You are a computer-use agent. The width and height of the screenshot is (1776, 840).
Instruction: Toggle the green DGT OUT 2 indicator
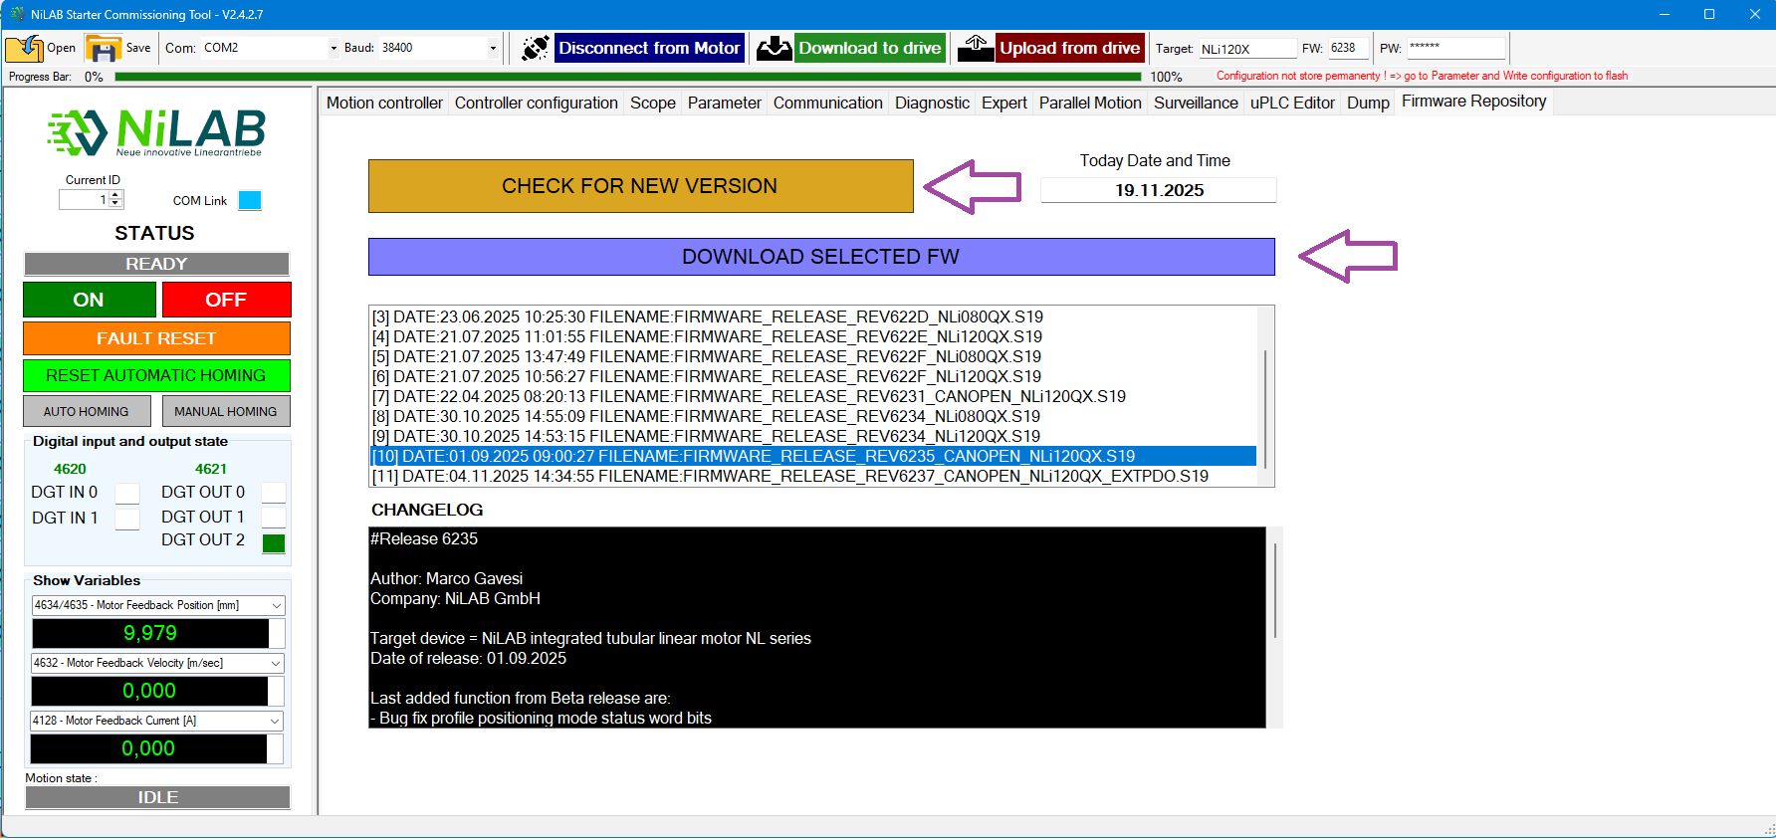pyautogui.click(x=273, y=542)
